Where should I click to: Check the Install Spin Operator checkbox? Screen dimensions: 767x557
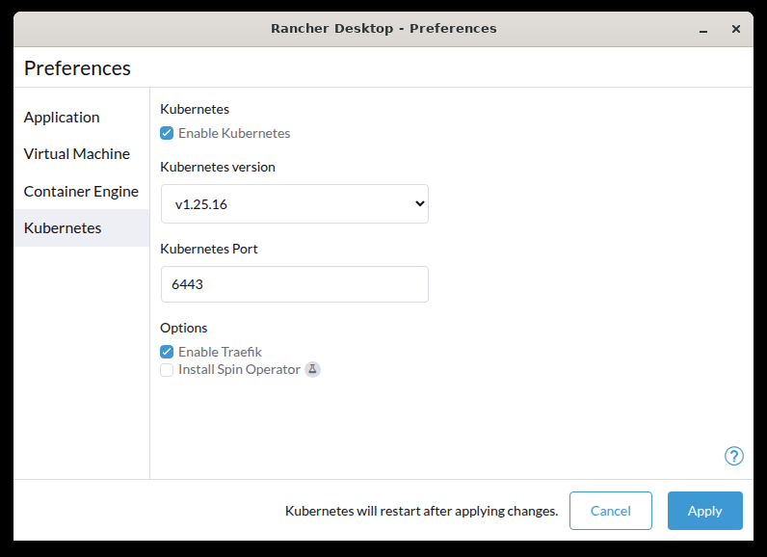pyautogui.click(x=167, y=369)
